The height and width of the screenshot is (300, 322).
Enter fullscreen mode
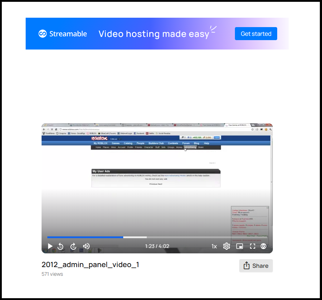[253, 246]
